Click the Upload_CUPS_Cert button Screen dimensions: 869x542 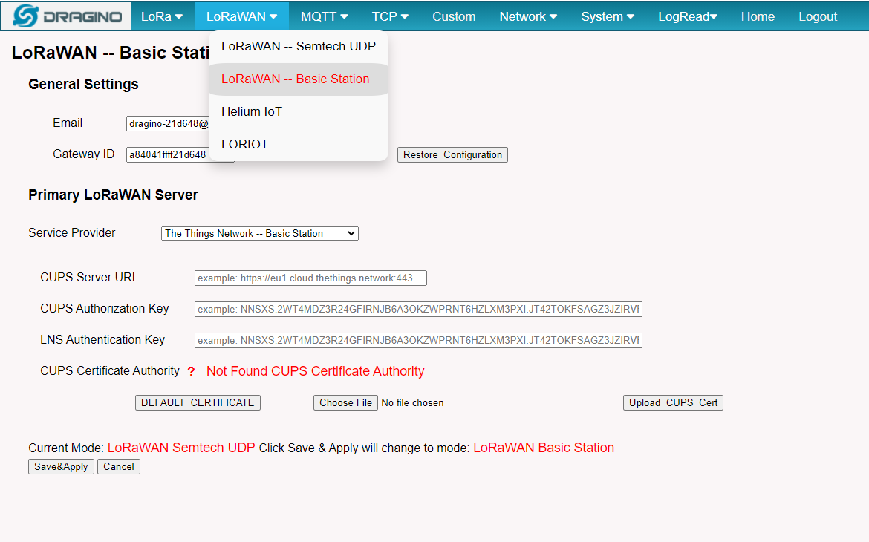pos(673,402)
